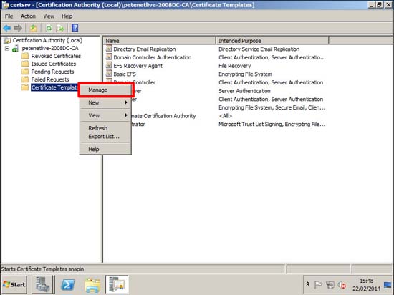This screenshot has height=295, width=394.
Task: Show hidden system tray icons
Action: [x=307, y=284]
